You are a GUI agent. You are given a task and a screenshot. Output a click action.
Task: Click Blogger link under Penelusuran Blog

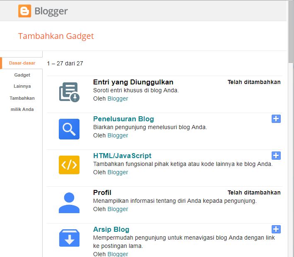coord(118,135)
